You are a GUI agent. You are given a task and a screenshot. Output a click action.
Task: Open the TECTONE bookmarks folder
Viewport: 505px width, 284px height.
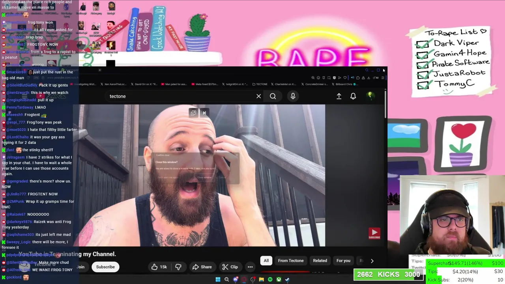260,84
